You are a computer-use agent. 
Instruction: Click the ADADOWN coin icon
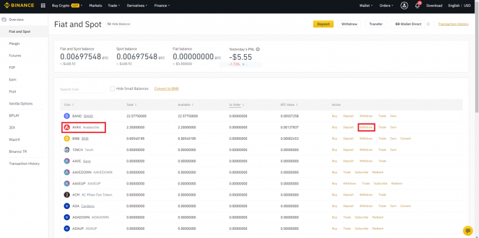point(67,217)
